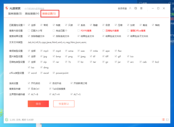
Task: Click info icon beside 完全匹配 option
Action: [x=66, y=30]
